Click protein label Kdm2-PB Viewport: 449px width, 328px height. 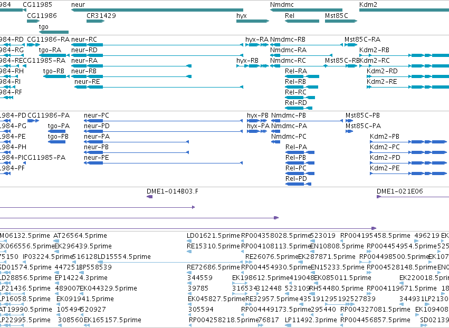(384, 137)
